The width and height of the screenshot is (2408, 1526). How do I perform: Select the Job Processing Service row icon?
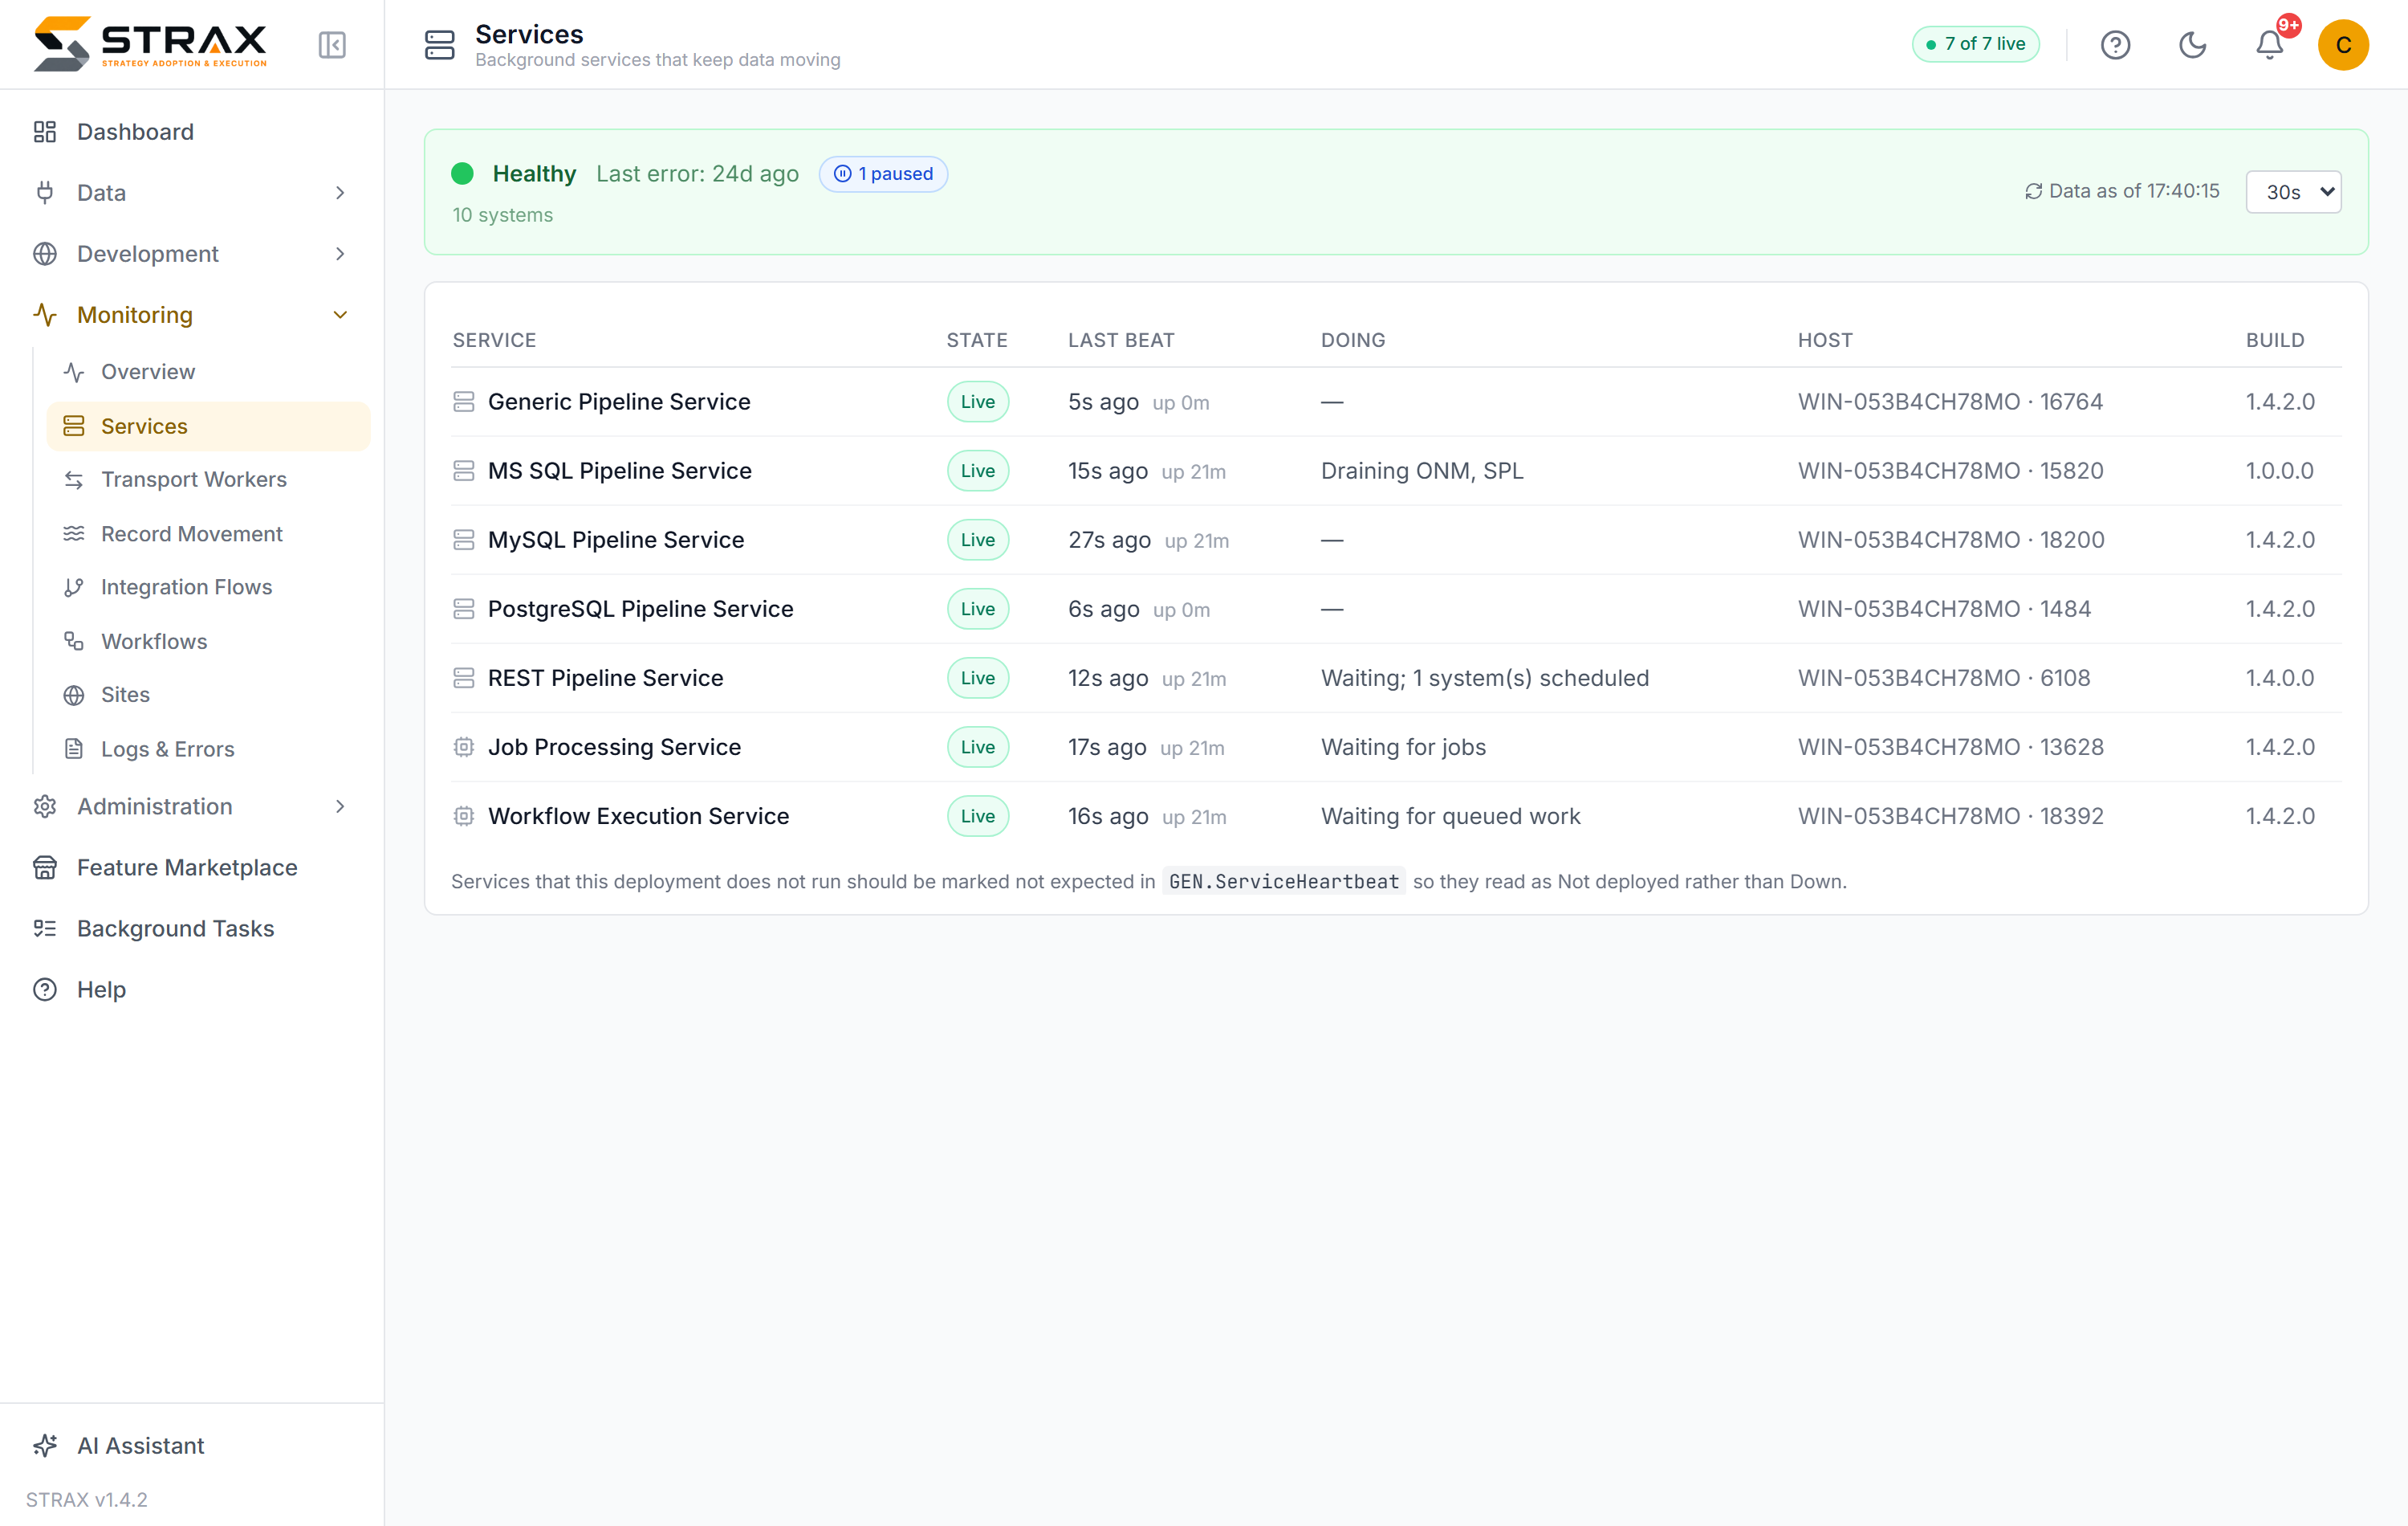463,746
